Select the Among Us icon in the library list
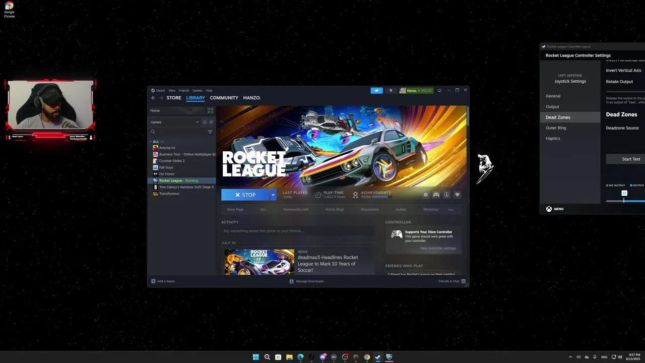The width and height of the screenshot is (645, 363). coord(155,148)
